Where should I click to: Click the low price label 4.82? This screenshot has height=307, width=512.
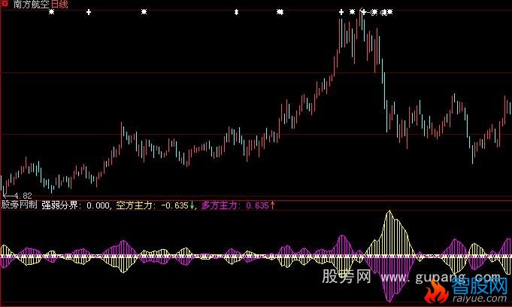click(23, 196)
